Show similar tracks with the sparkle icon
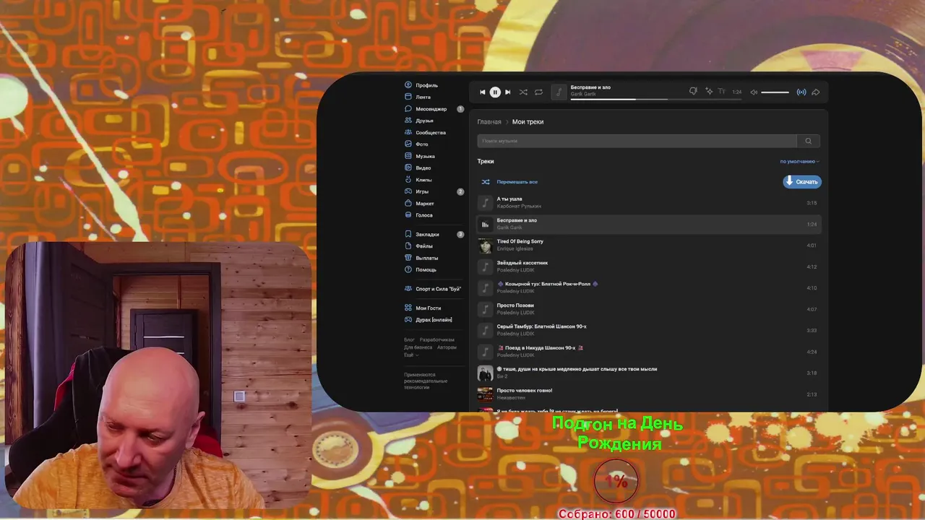The image size is (925, 520). [x=709, y=92]
